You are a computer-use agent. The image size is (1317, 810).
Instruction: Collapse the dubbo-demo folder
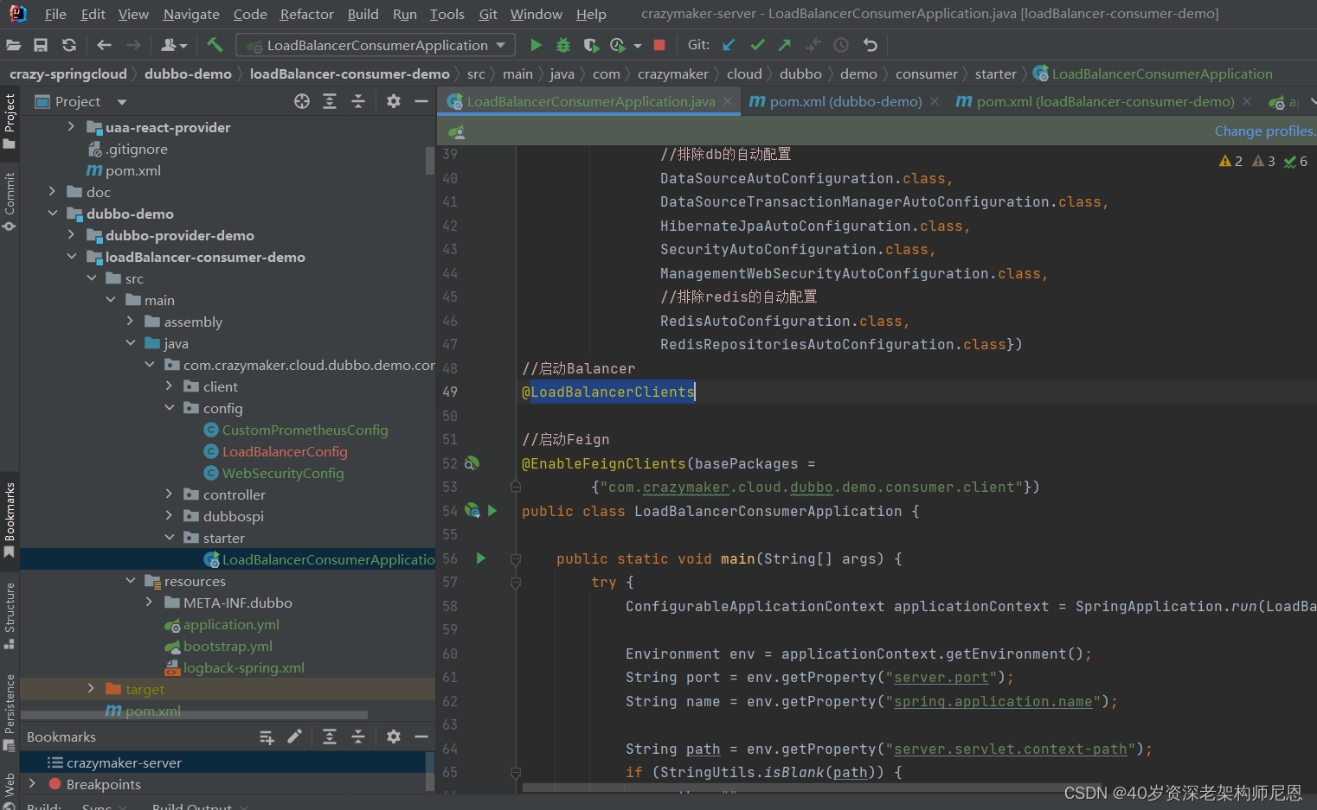pos(53,214)
